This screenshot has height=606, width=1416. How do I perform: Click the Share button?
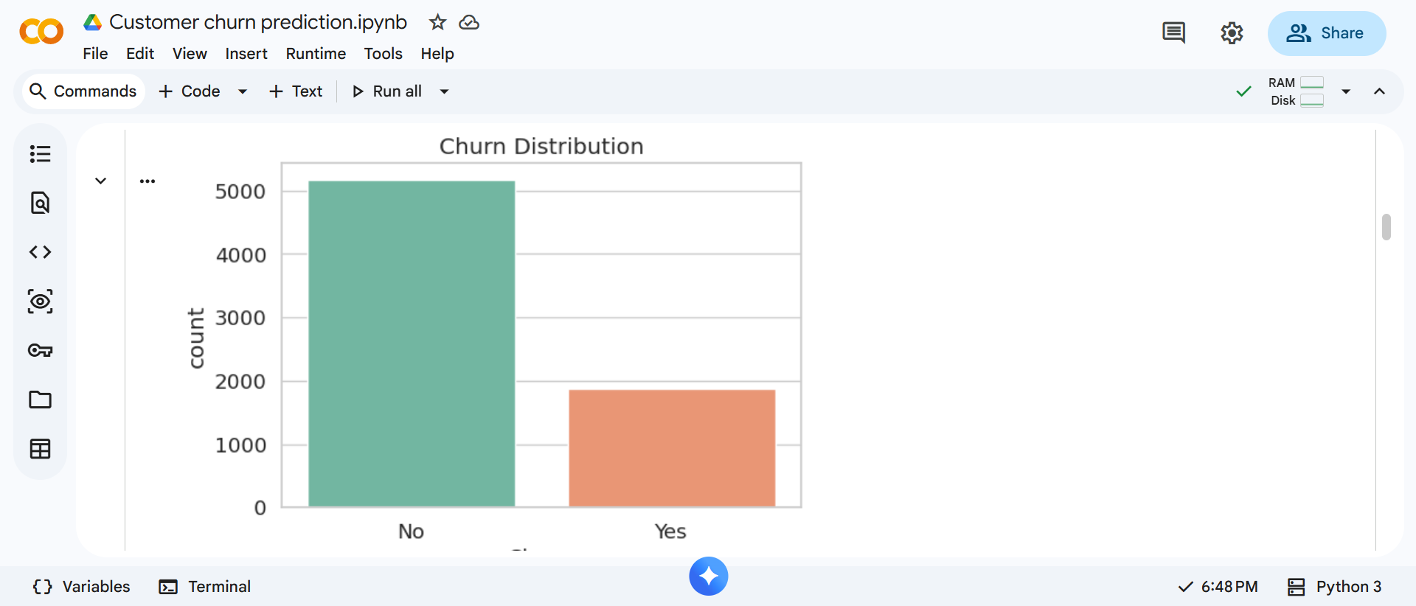[x=1326, y=33]
